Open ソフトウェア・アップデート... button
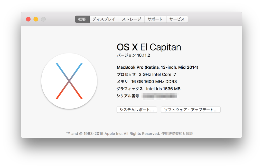This screenshot has width=263, height=168. click(x=191, y=110)
